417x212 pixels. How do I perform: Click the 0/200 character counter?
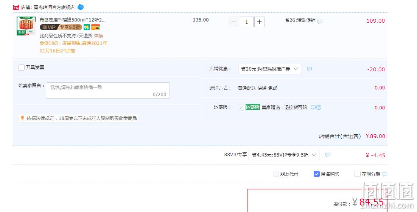click(159, 95)
